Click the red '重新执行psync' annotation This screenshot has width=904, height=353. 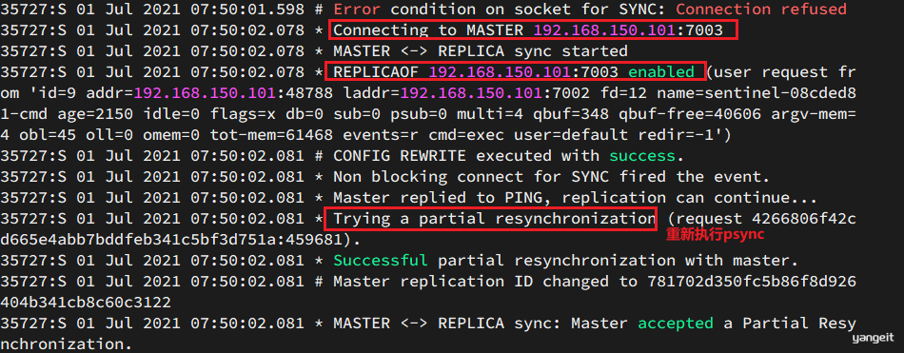click(716, 235)
